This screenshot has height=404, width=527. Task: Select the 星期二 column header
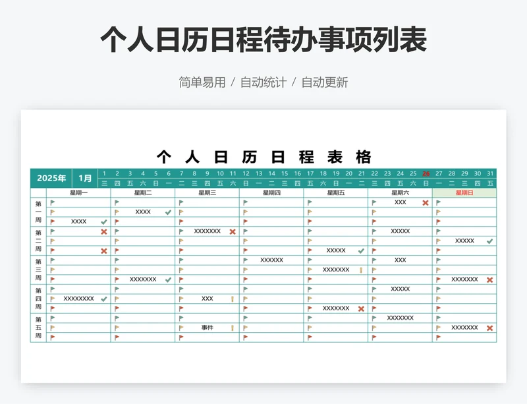point(143,192)
